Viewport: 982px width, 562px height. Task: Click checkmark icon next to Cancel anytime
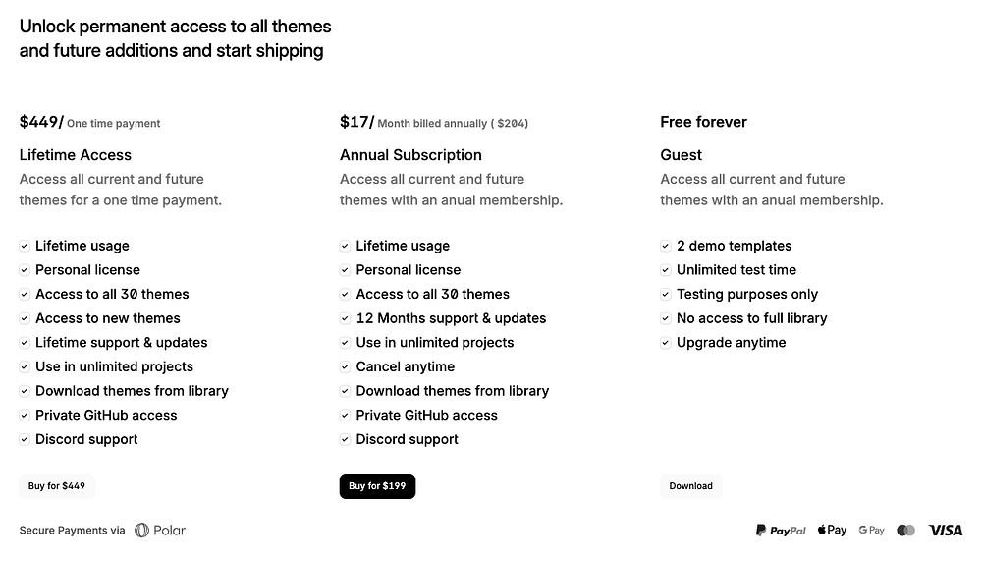point(345,367)
